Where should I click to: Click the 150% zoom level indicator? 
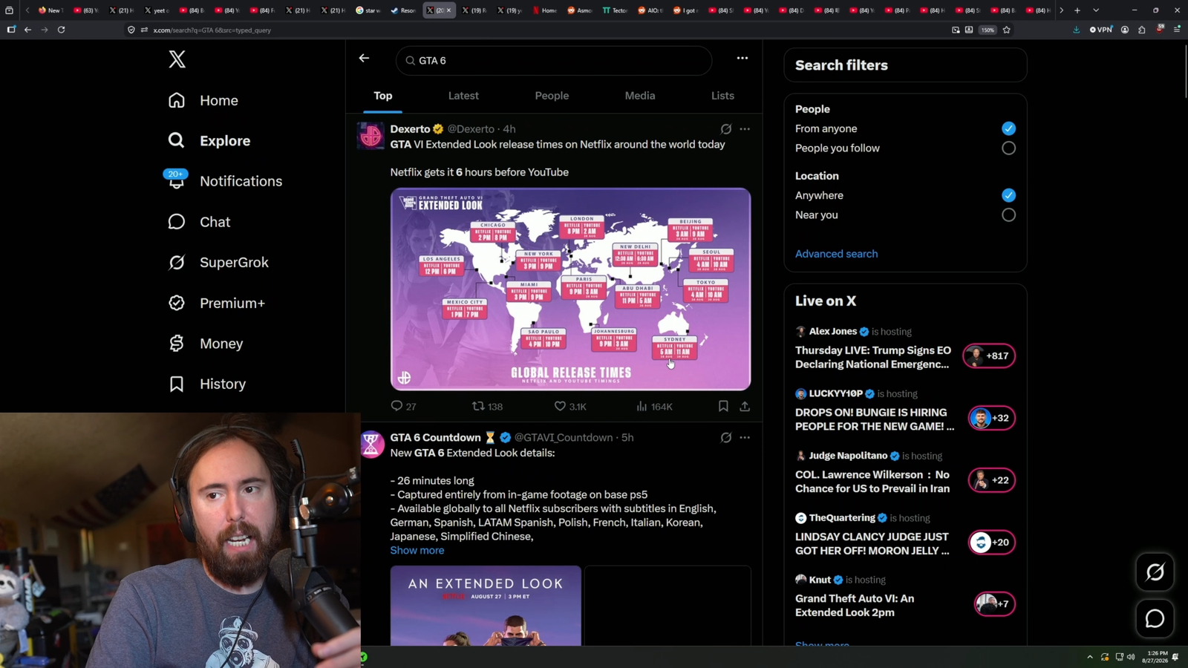pos(987,30)
